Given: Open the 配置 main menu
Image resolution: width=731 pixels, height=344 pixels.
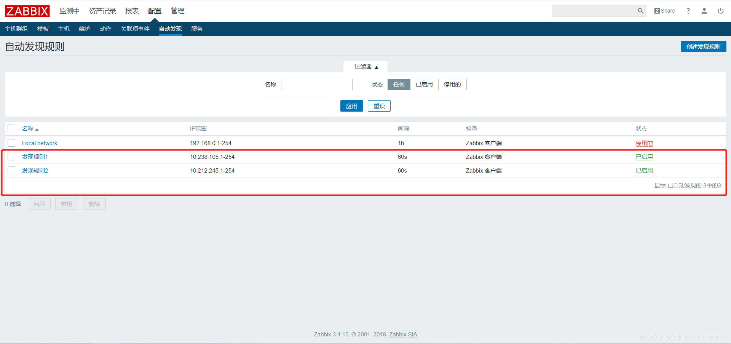Looking at the screenshot, I should pos(155,11).
